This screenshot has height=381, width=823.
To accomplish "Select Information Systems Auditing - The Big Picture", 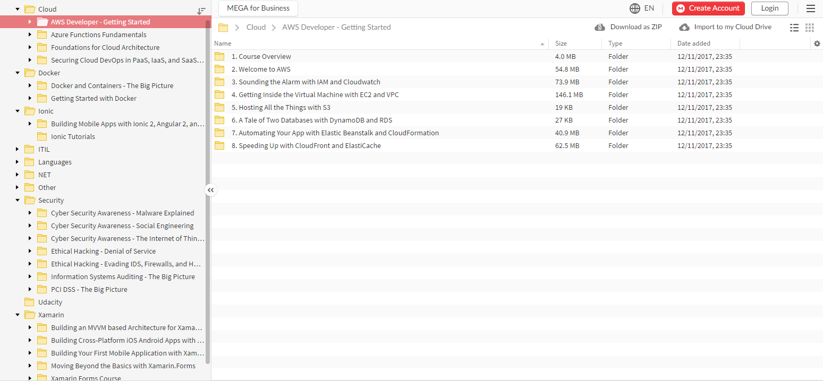I will 123,276.
